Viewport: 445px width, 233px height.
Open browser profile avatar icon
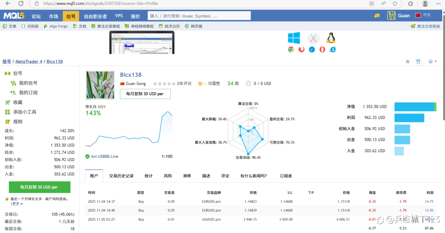(x=425, y=3)
